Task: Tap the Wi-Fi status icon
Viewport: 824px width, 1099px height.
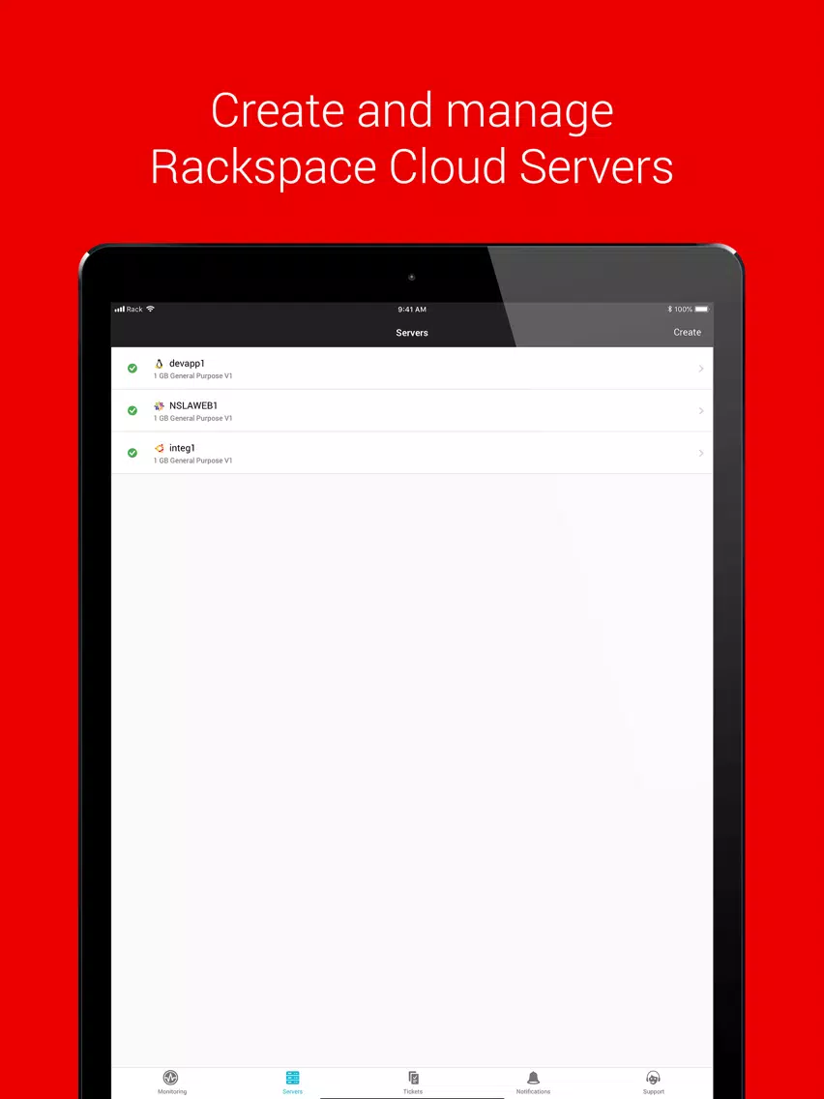Action: 150,310
